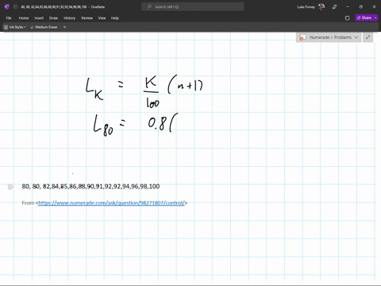Open the Feed sticky note icon
Screen dimensions: 381x286
point(348,18)
